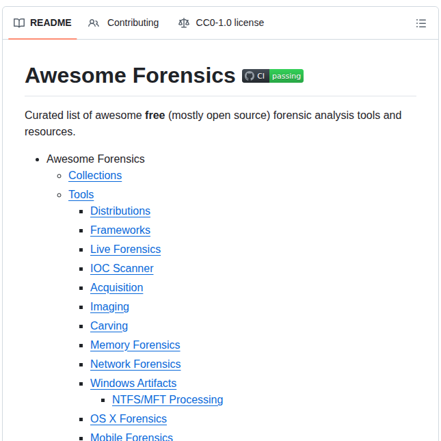Open the CC0-1.0 license tab
441x441 pixels.
point(221,23)
